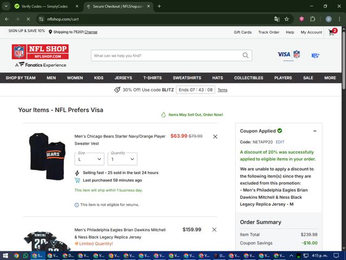Open the Chrome three-dot menu
Viewport: 346px width, 260px height.
pos(340,19)
